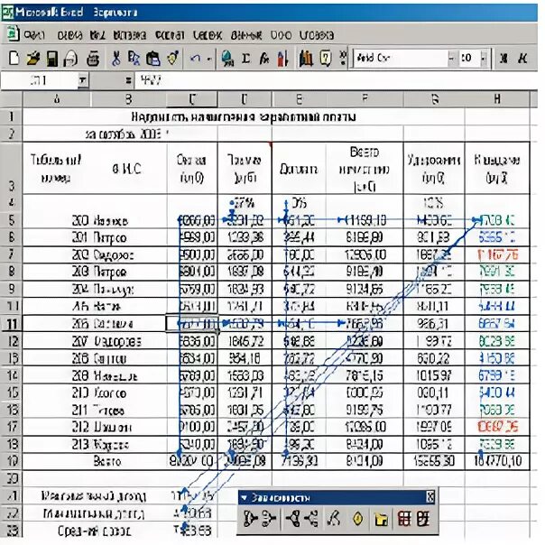Open the Undo history dropdown arrow
The image size is (545, 545).
tap(209, 59)
